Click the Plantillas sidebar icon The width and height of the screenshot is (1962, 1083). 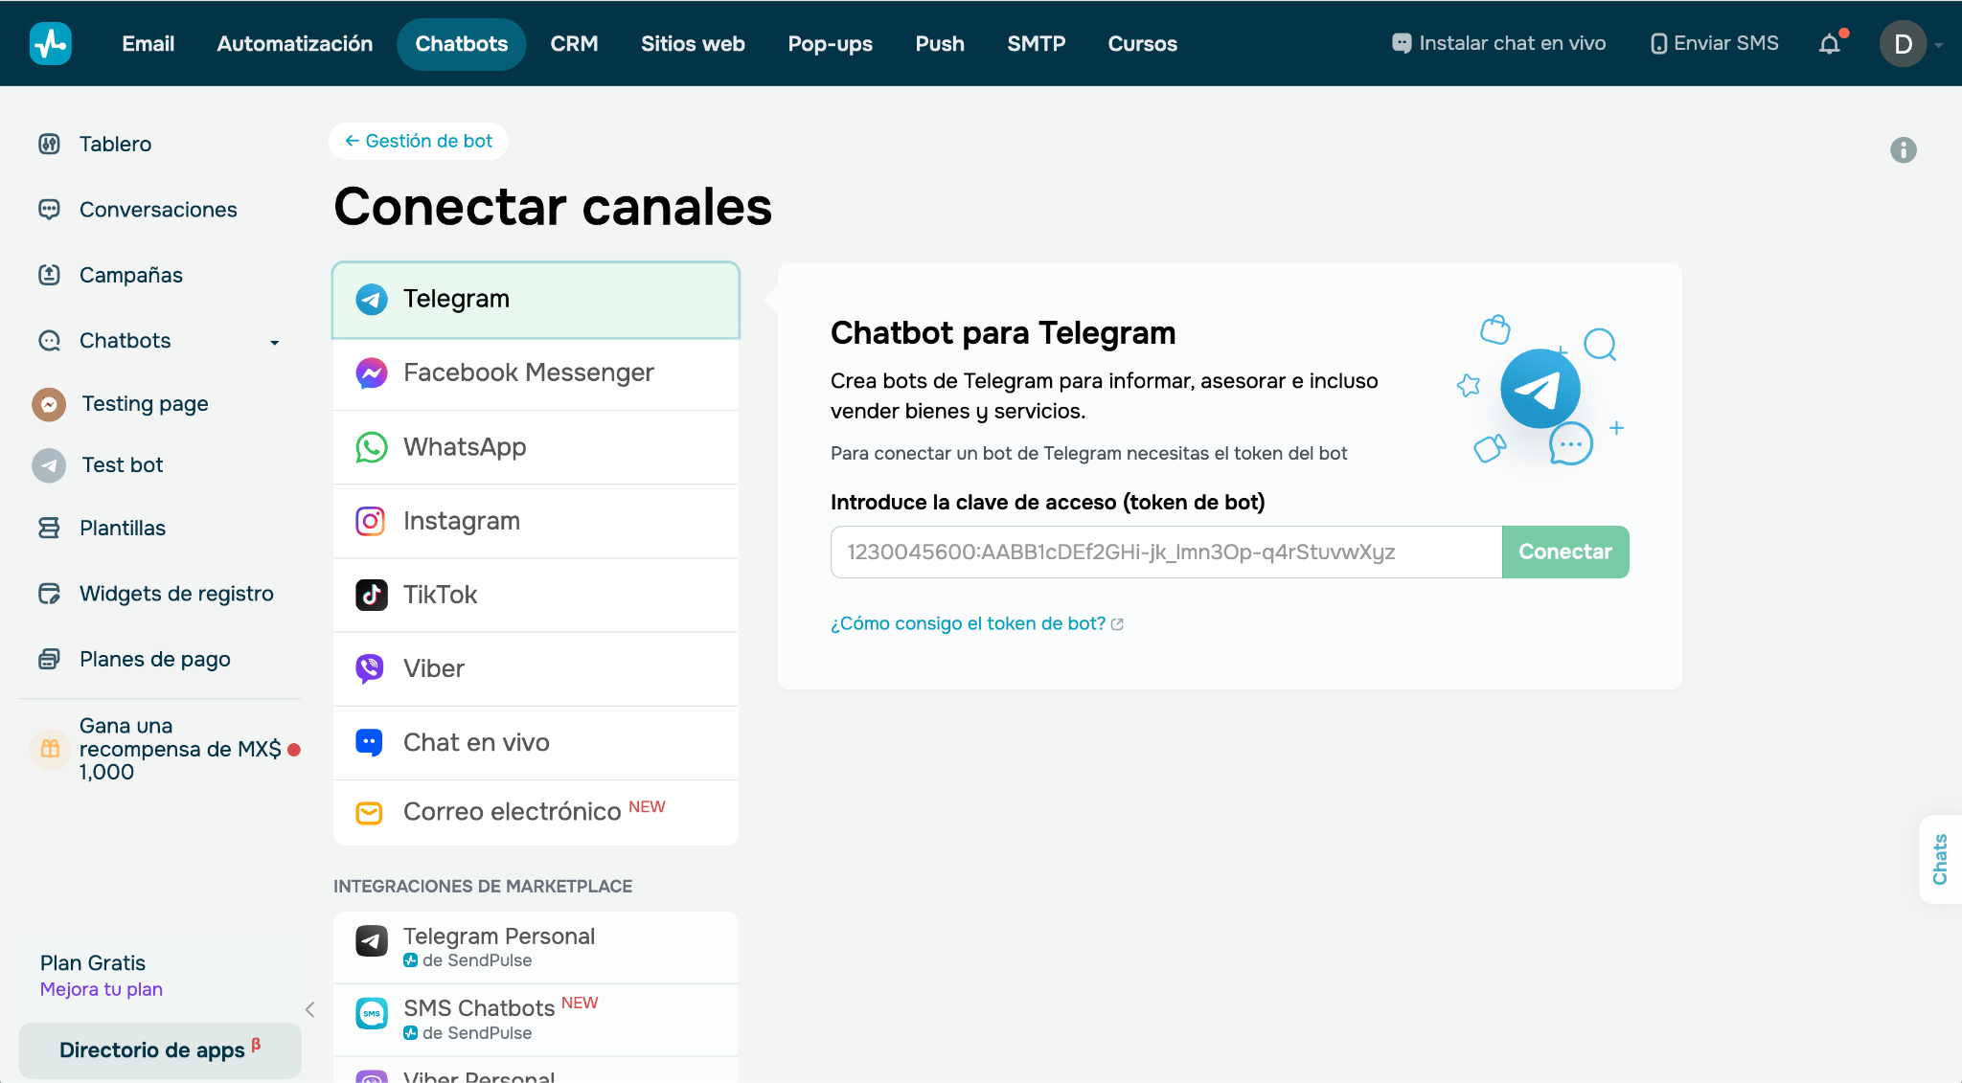[x=49, y=528]
